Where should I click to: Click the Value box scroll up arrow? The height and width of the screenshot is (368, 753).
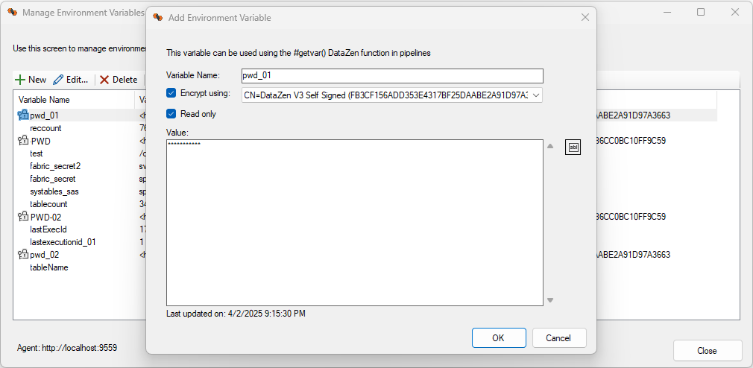pos(550,146)
